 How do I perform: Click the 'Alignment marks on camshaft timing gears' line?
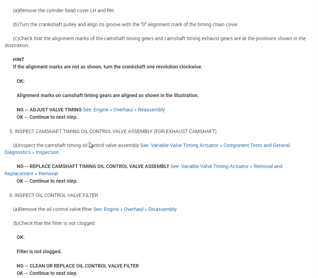pyautogui.click(x=108, y=95)
